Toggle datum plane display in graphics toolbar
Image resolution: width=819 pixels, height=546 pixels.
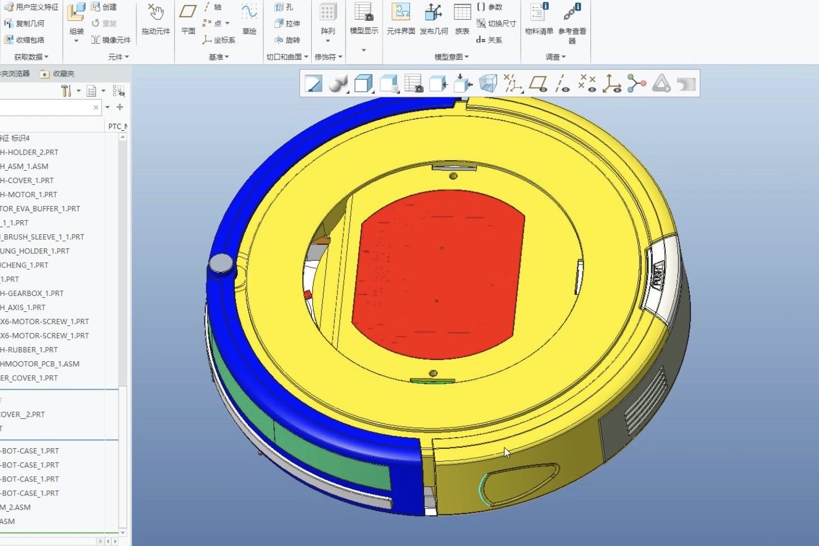(x=538, y=84)
